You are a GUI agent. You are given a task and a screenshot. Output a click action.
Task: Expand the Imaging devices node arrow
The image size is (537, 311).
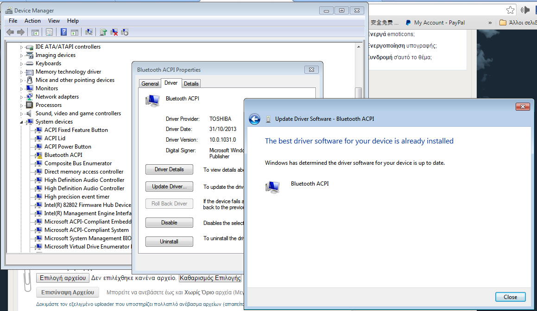(x=21, y=56)
